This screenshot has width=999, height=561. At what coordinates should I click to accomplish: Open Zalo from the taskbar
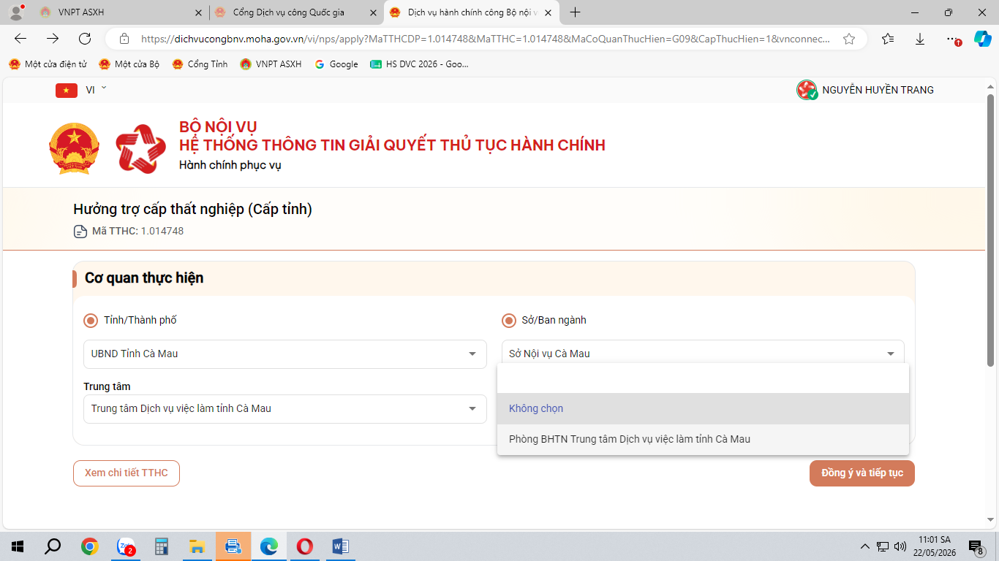click(x=126, y=546)
